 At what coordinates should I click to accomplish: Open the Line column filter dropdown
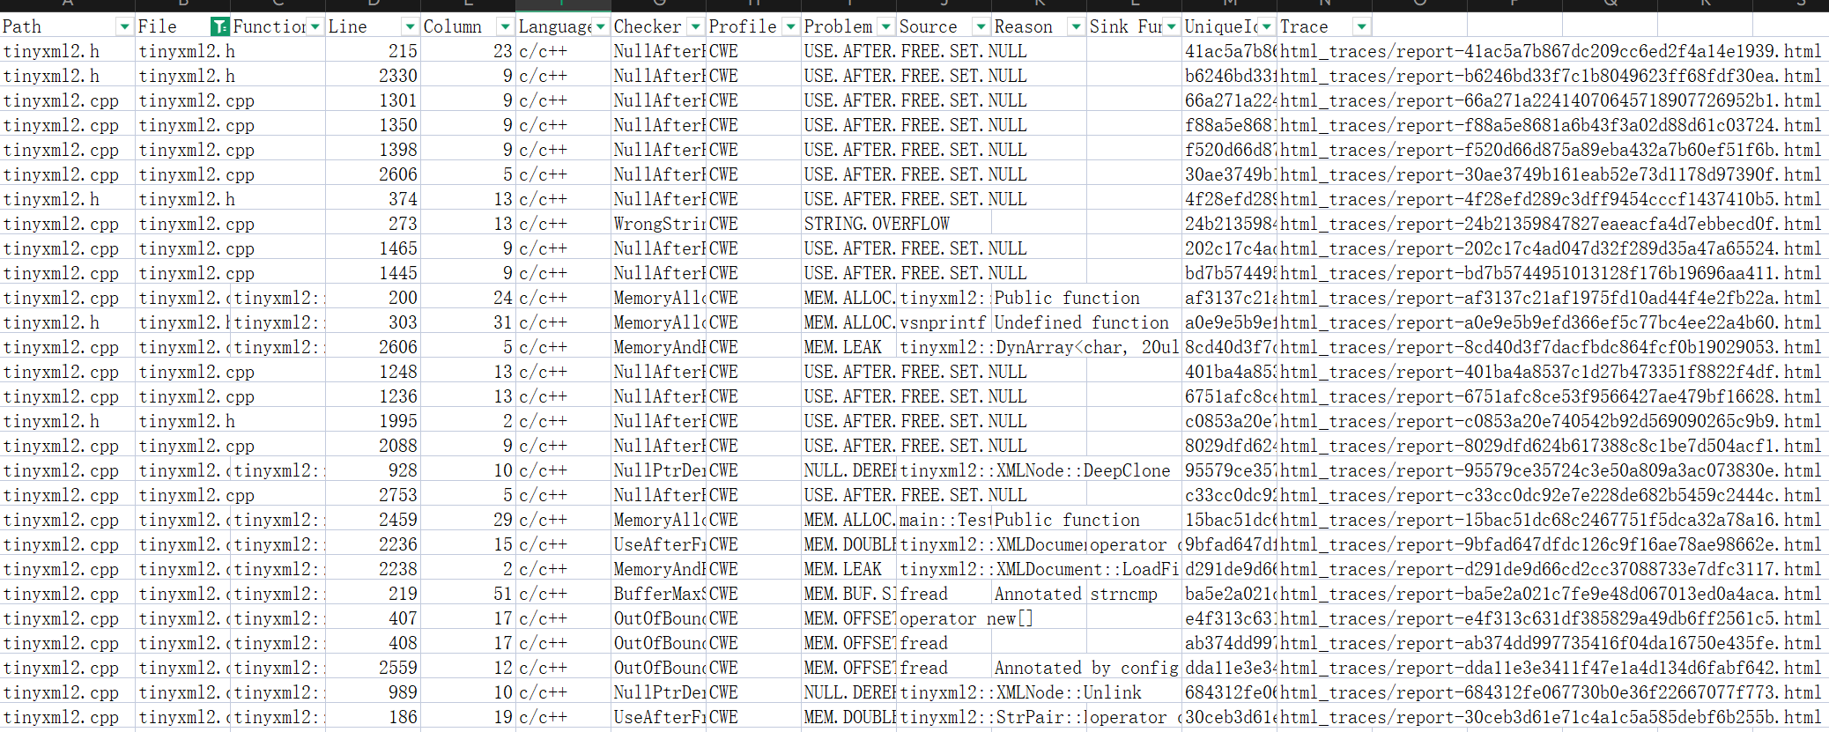coord(410,27)
